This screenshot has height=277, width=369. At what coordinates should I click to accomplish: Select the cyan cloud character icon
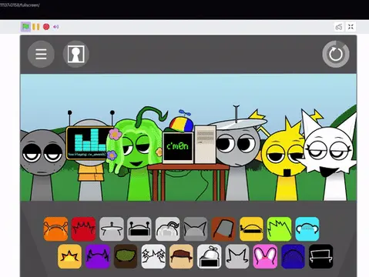point(307,229)
